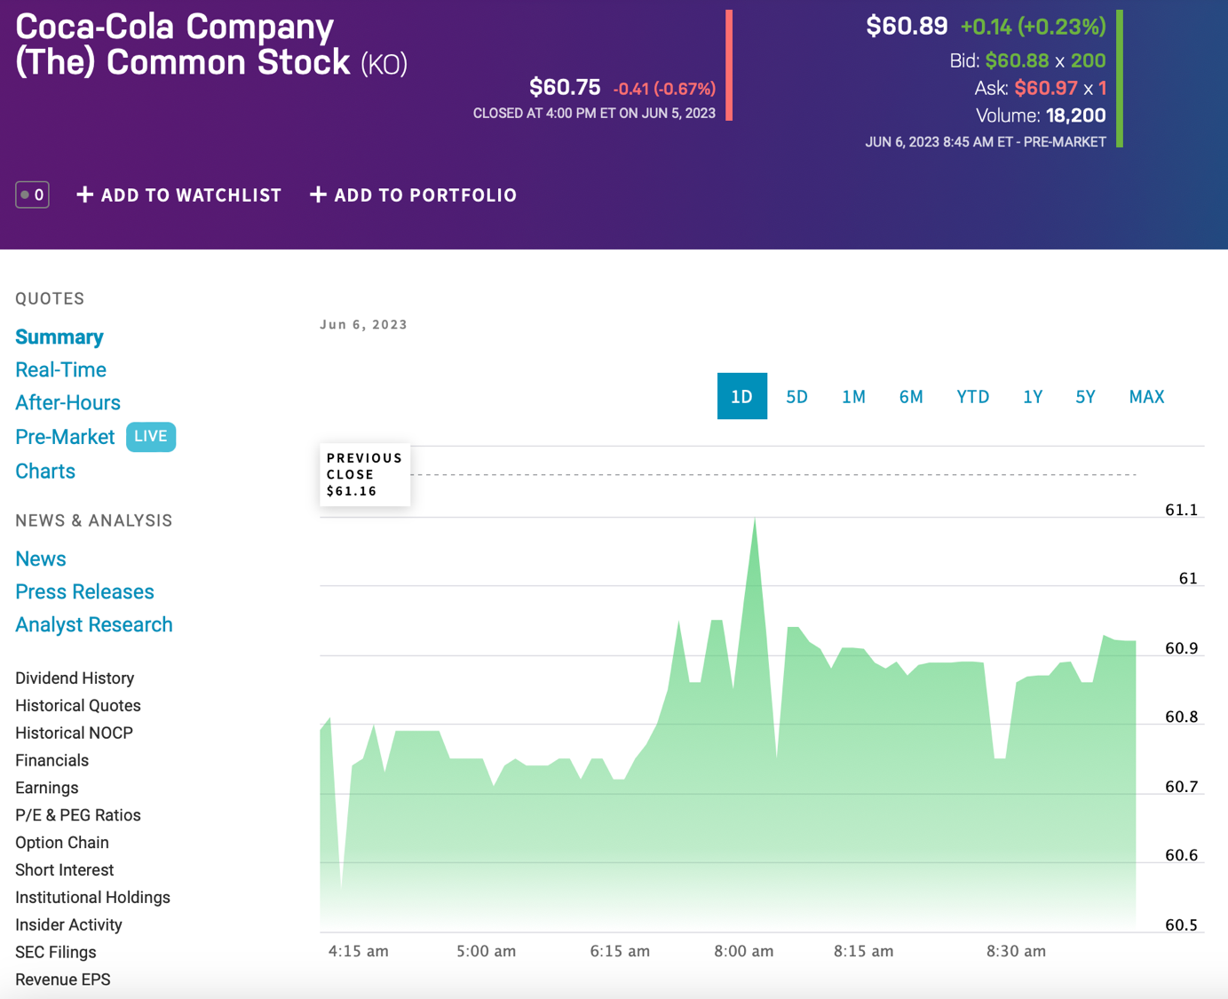Open Insider Activity
The height and width of the screenshot is (999, 1228).
68,924
